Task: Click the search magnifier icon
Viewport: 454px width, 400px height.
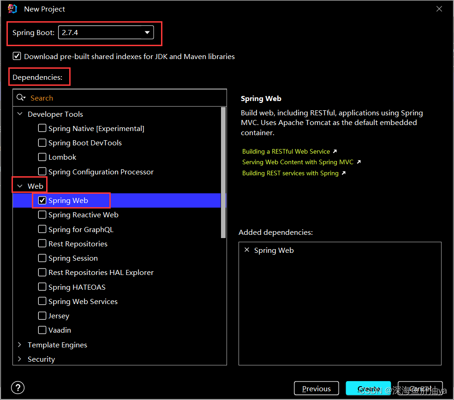Action: (21, 97)
